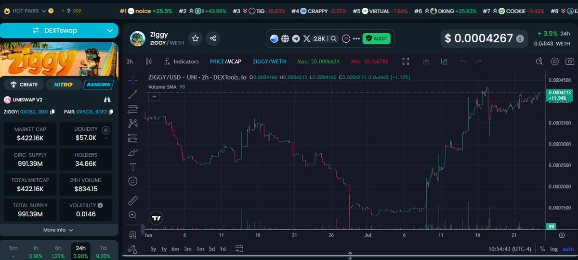Select the 7d stats tab
578x260 pixels.
103,251
